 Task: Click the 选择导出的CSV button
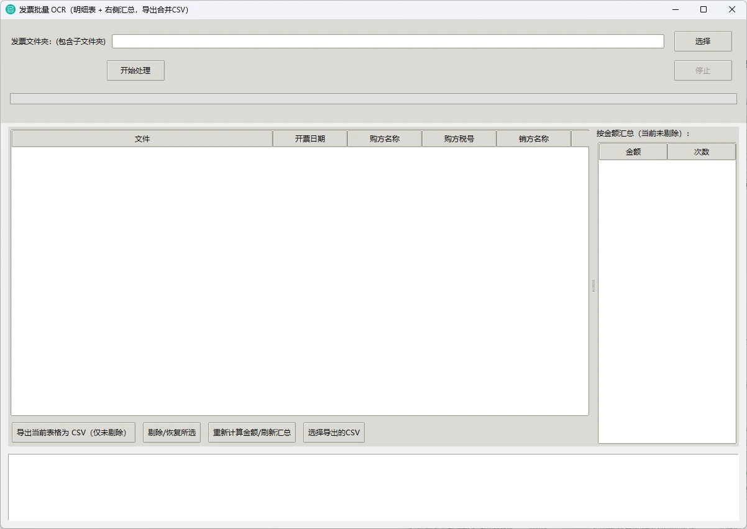(333, 432)
